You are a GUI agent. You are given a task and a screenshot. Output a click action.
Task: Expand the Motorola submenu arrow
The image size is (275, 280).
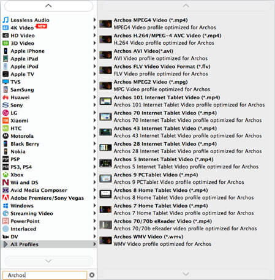point(94,136)
